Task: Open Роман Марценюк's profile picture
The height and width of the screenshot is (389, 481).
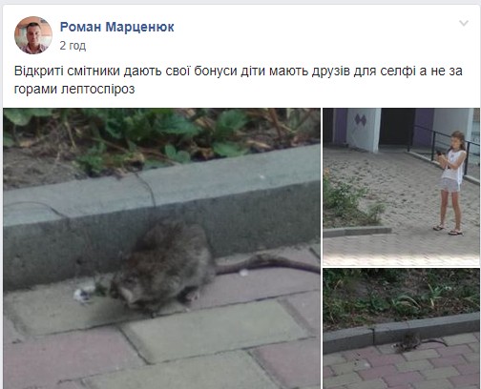Action: tap(33, 35)
